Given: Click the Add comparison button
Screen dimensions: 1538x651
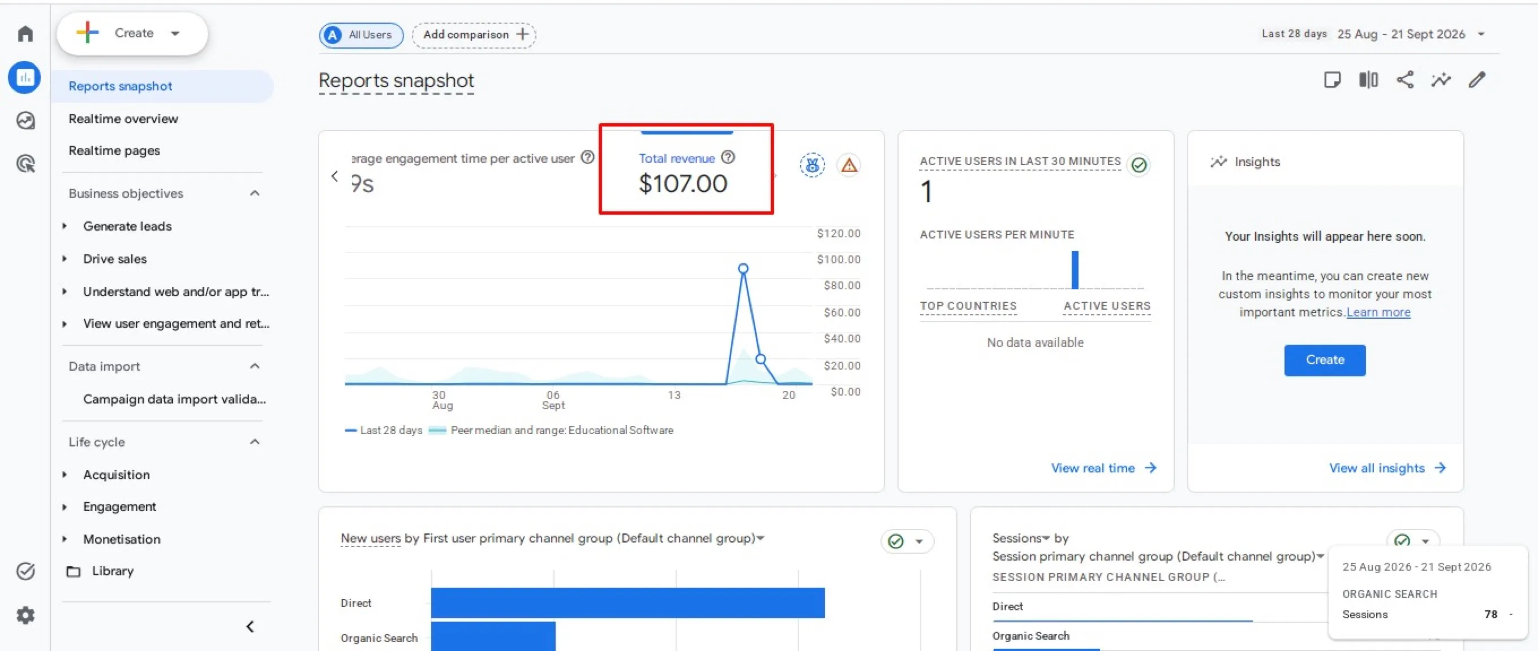Looking at the screenshot, I should click(474, 34).
